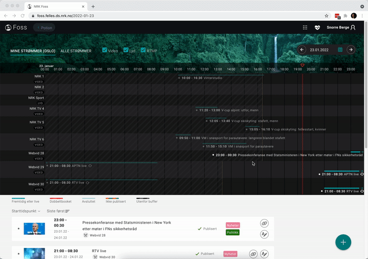Click the Nyheter tag on RTV live
Image resolution: width=368 pixels, height=259 pixels.
230,254
